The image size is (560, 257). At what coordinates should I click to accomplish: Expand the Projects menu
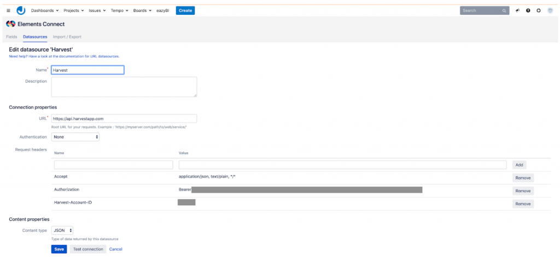coord(74,11)
